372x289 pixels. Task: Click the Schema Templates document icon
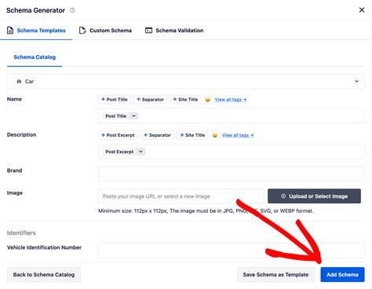10,31
